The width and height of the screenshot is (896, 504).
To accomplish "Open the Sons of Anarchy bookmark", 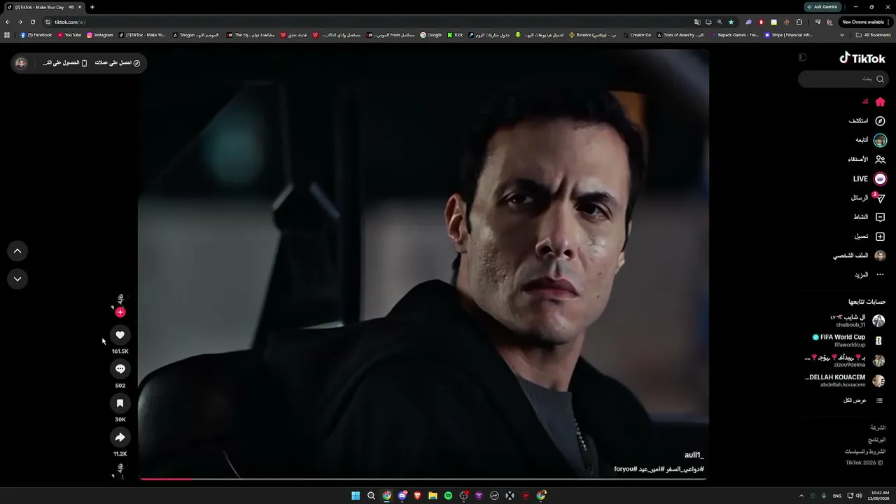I will (x=680, y=35).
